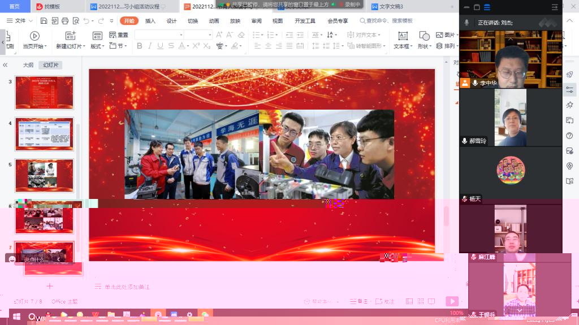Open the Animation (动画) ribbon tab
Viewport: 579px width, 325px height.
point(214,21)
